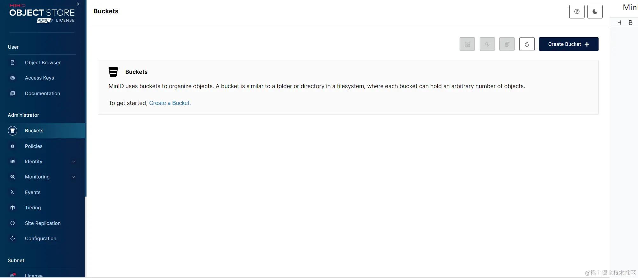Click the refresh buckets icon
This screenshot has width=638, height=278.
[527, 44]
